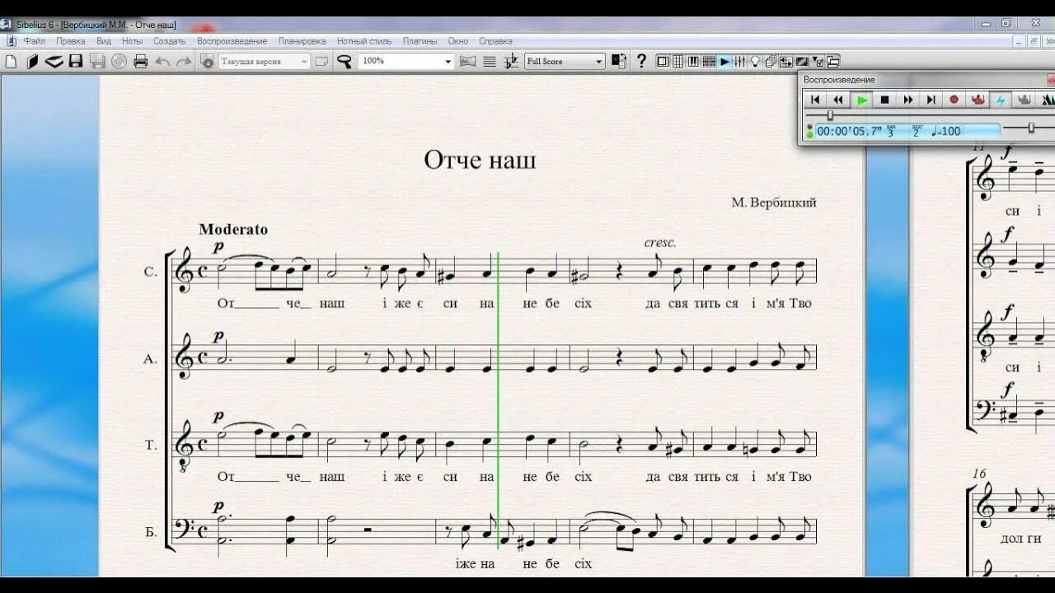
Task: Undo the last action with the undo arrow
Action: click(x=162, y=61)
